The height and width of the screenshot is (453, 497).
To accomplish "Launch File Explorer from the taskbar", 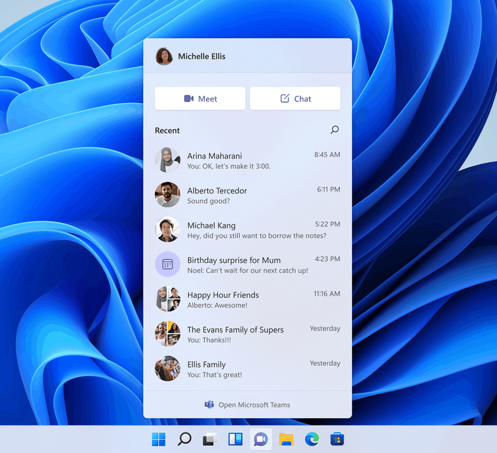I will coord(286,439).
